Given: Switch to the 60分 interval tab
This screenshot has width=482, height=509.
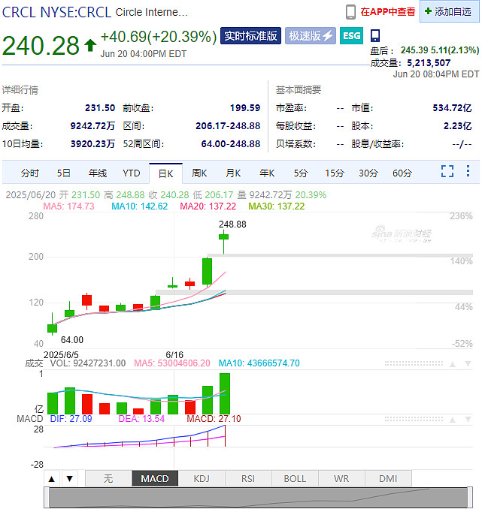Looking at the screenshot, I should (402, 173).
